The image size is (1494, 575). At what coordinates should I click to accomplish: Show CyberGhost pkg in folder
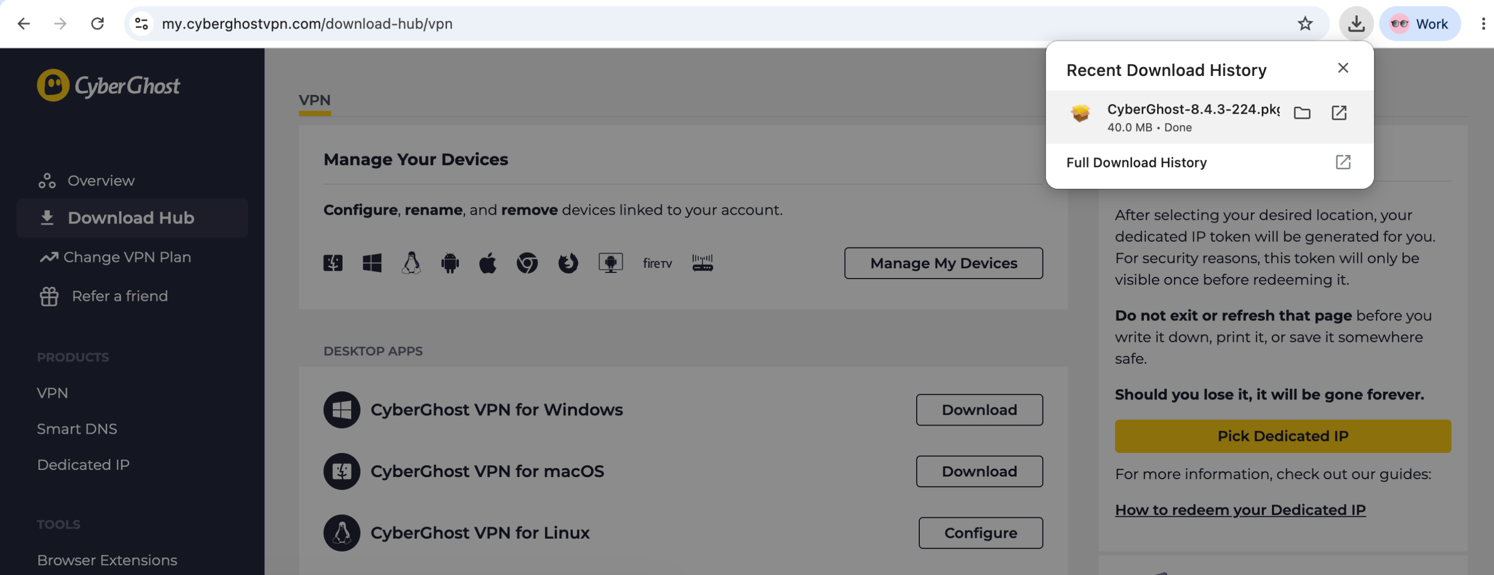click(1302, 113)
